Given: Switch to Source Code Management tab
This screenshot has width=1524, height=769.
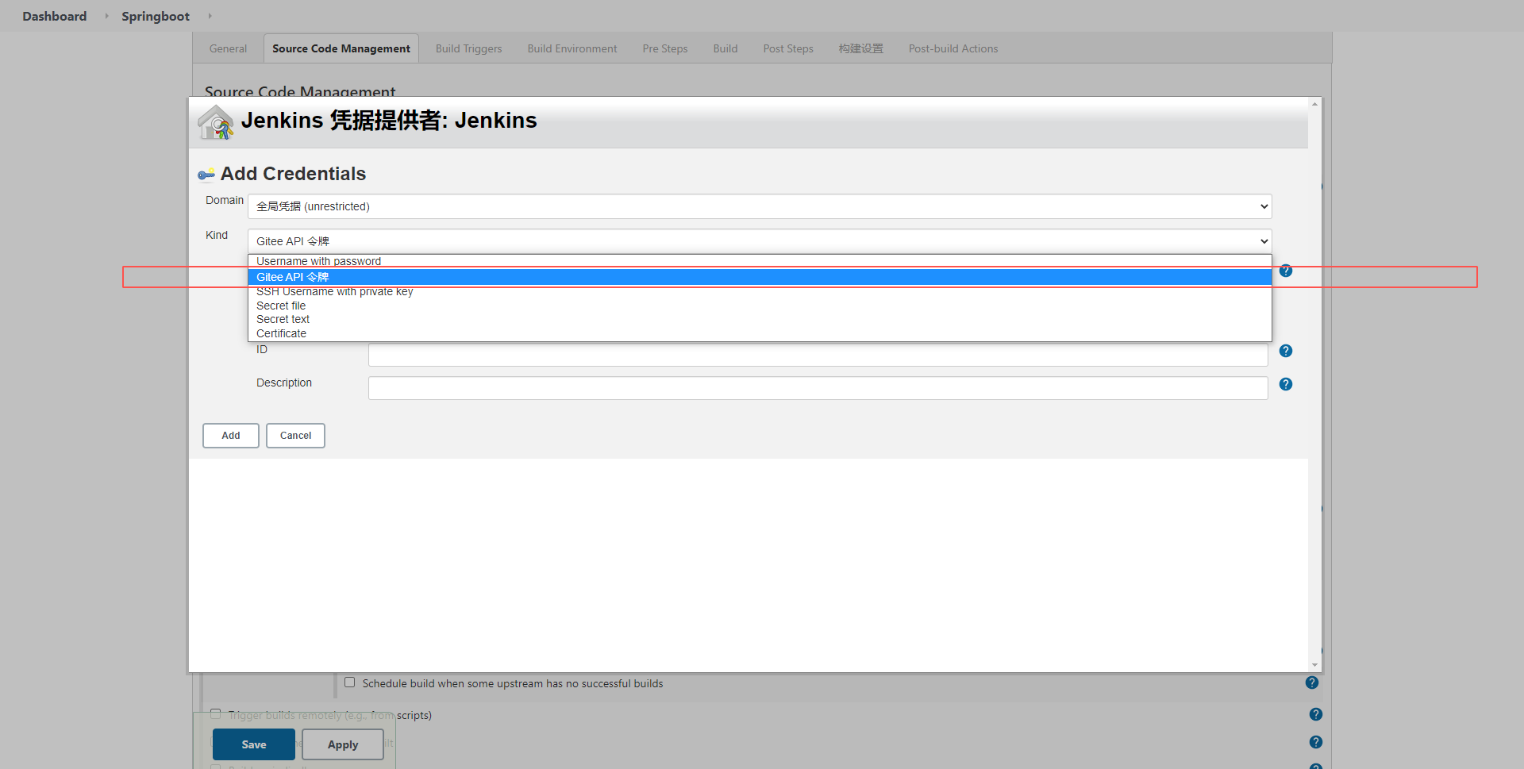Looking at the screenshot, I should pyautogui.click(x=341, y=48).
